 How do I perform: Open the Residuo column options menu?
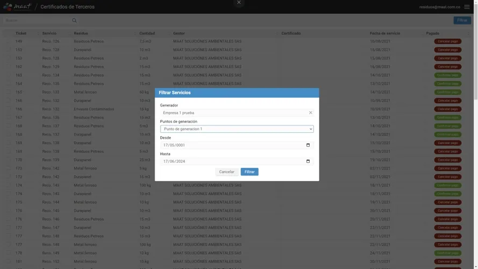[x=134, y=33]
